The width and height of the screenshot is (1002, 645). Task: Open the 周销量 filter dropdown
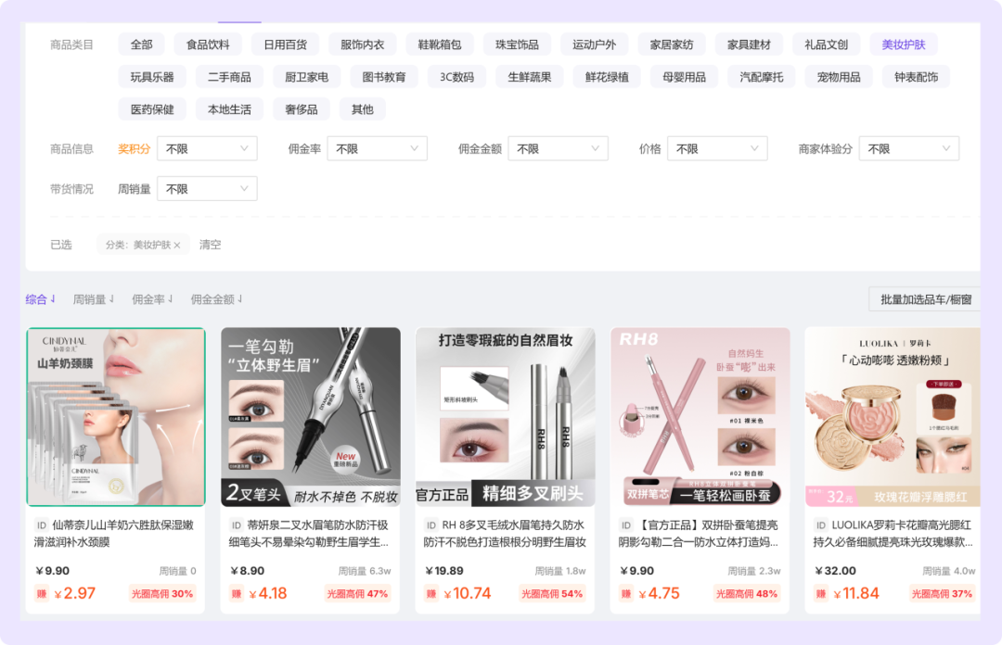point(207,189)
